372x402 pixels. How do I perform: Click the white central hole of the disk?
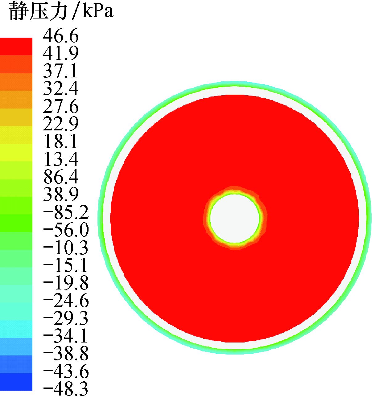click(235, 218)
